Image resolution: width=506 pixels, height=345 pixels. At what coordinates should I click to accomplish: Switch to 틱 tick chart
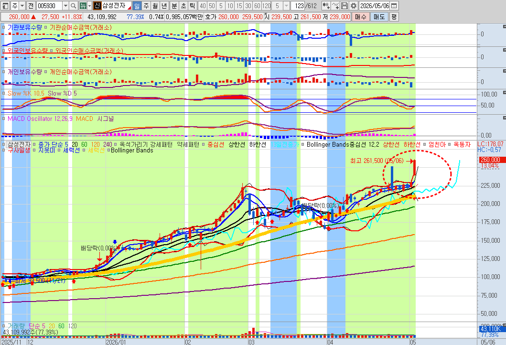pos(193,5)
